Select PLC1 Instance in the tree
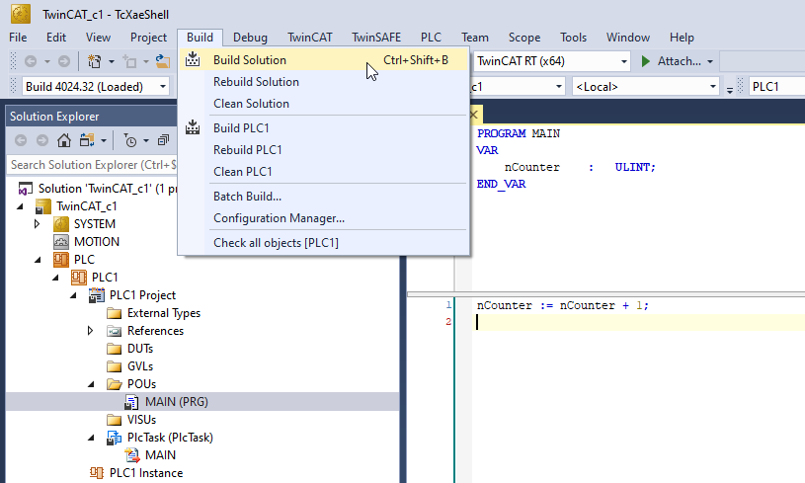The image size is (805, 483). 145,473
